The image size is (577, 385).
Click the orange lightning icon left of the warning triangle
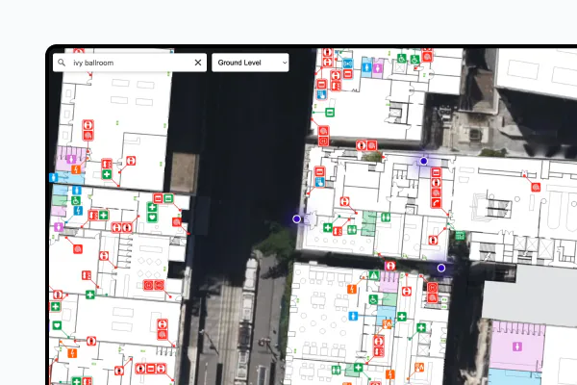[x=352, y=289]
